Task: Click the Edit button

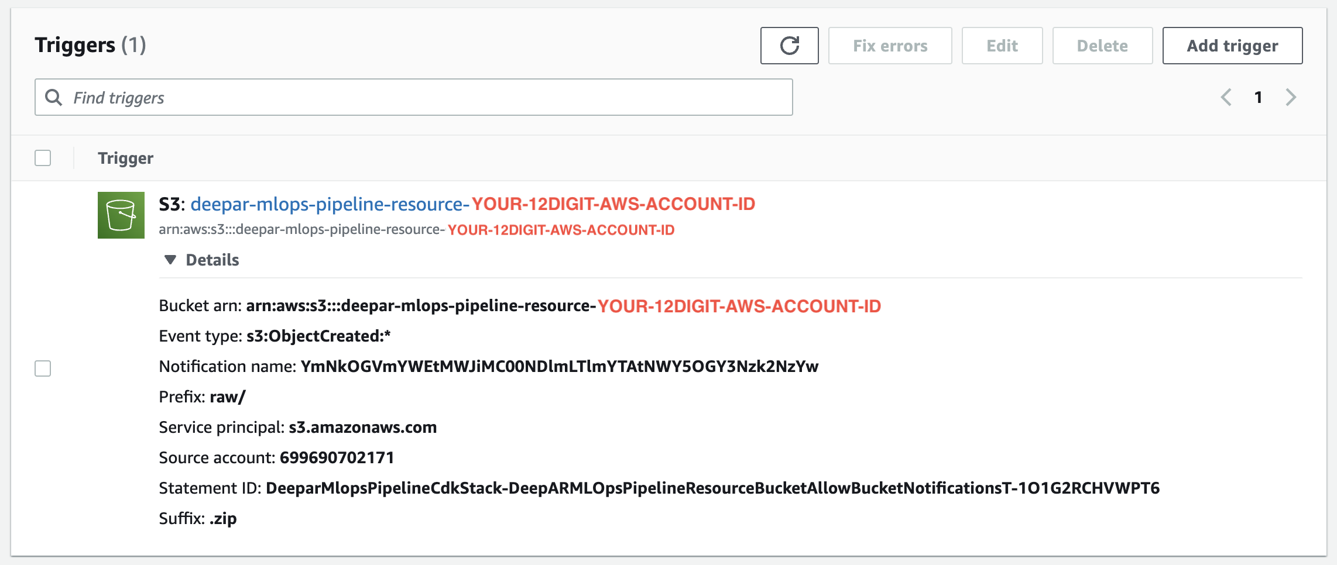Action: 1002,46
